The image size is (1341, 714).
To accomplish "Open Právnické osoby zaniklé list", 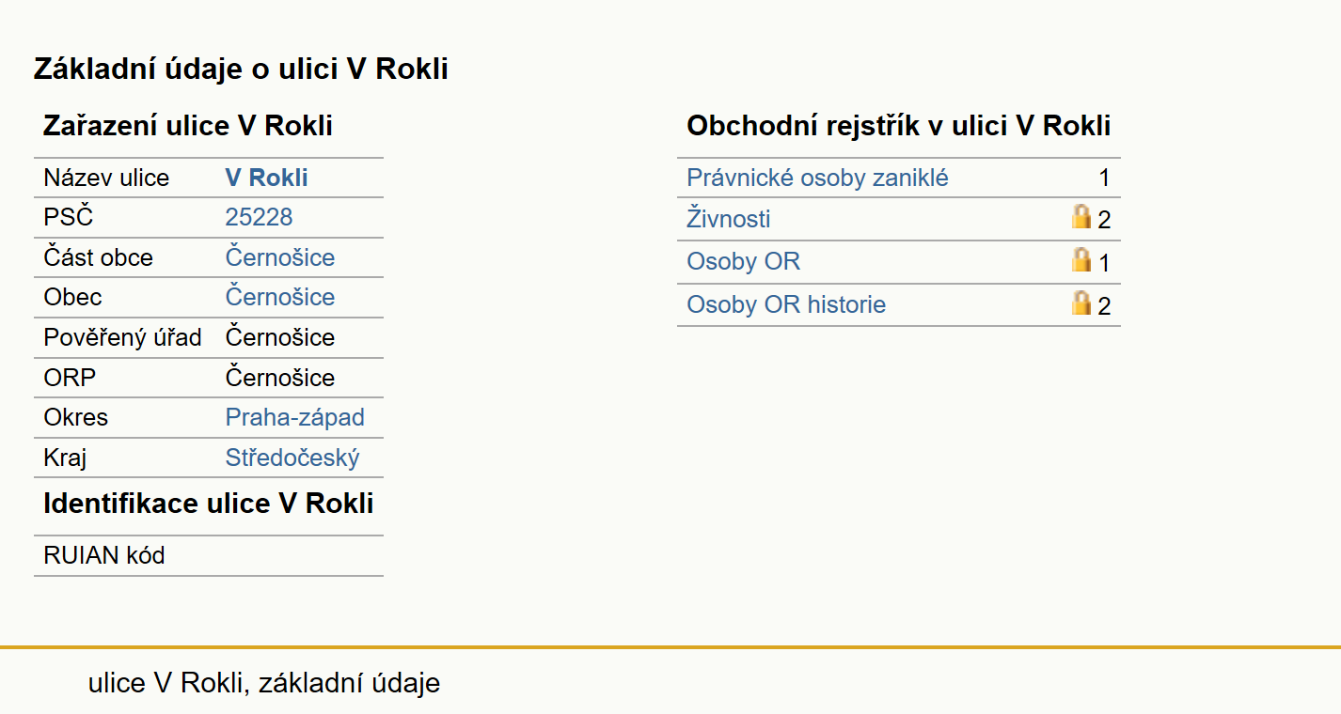I will (x=817, y=178).
